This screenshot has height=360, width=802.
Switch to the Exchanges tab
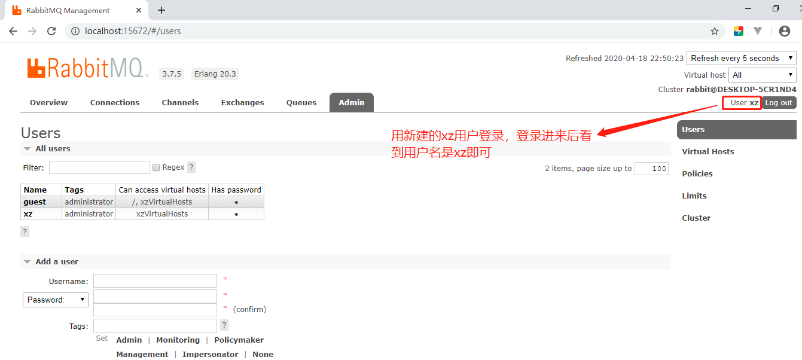(x=242, y=102)
